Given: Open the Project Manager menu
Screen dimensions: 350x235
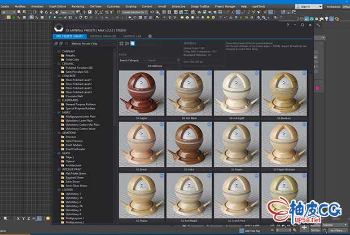Looking at the screenshot, I should click(x=225, y=6).
